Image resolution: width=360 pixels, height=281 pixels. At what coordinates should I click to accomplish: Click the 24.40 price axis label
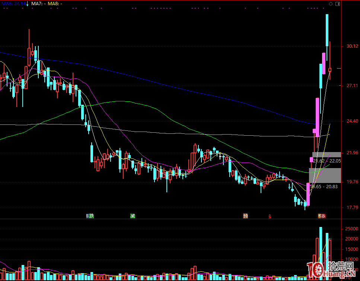(352, 121)
